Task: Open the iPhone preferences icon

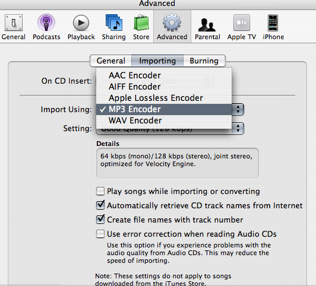Action: [x=273, y=23]
